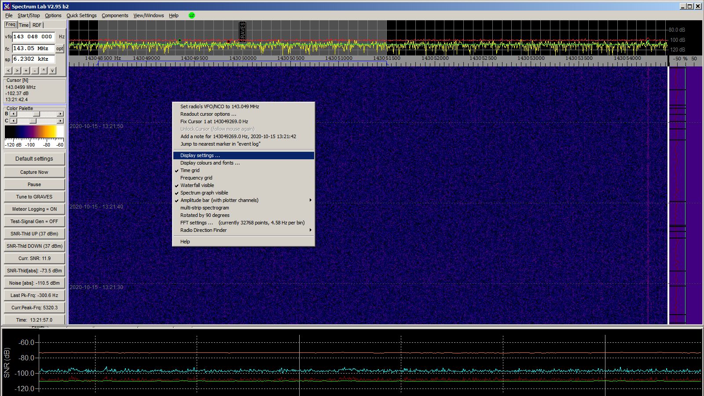Toggle Meteor Logging = ON button
Viewport: 704px width, 396px height.
coord(34,209)
